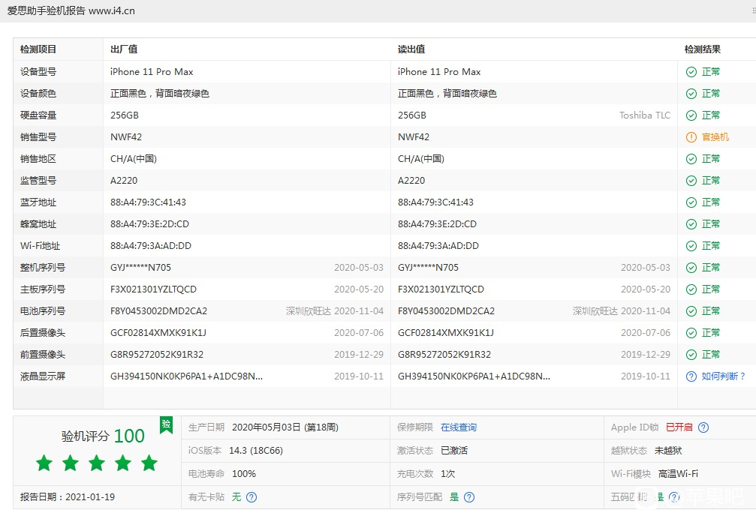Viewport: 756px width, 519px height.
Task: Select factory Wi-Fi address 88:A4:79:3A:AD:DD
Action: pyautogui.click(x=151, y=246)
